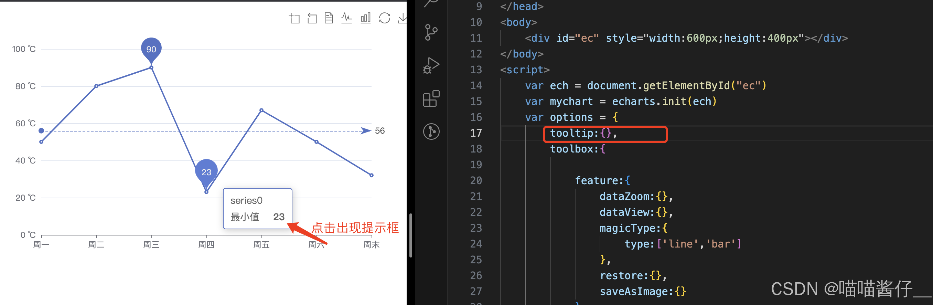
Task: Switch chart to bar type icon
Action: click(x=365, y=18)
